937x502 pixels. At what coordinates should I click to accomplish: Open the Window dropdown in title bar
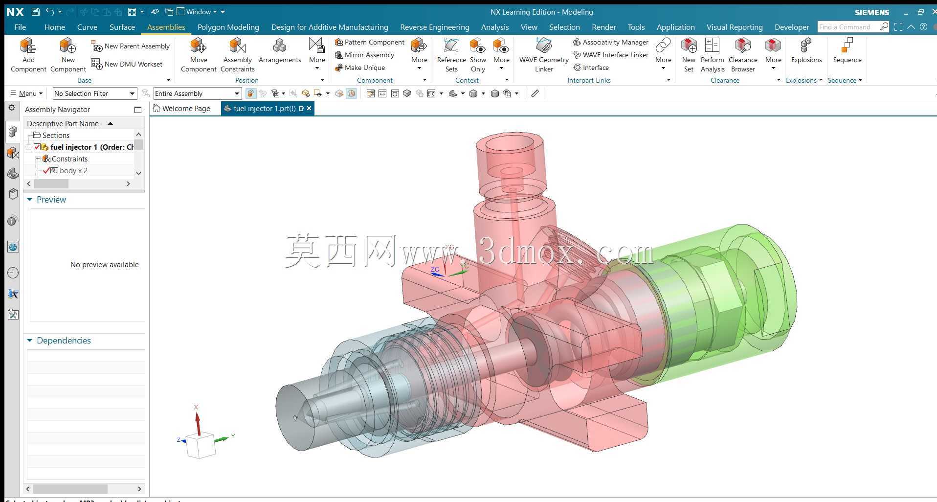coord(196,12)
